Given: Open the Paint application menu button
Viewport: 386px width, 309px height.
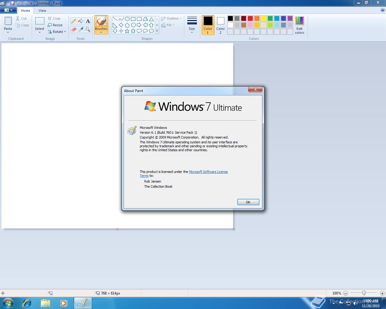Looking at the screenshot, I should point(8,10).
